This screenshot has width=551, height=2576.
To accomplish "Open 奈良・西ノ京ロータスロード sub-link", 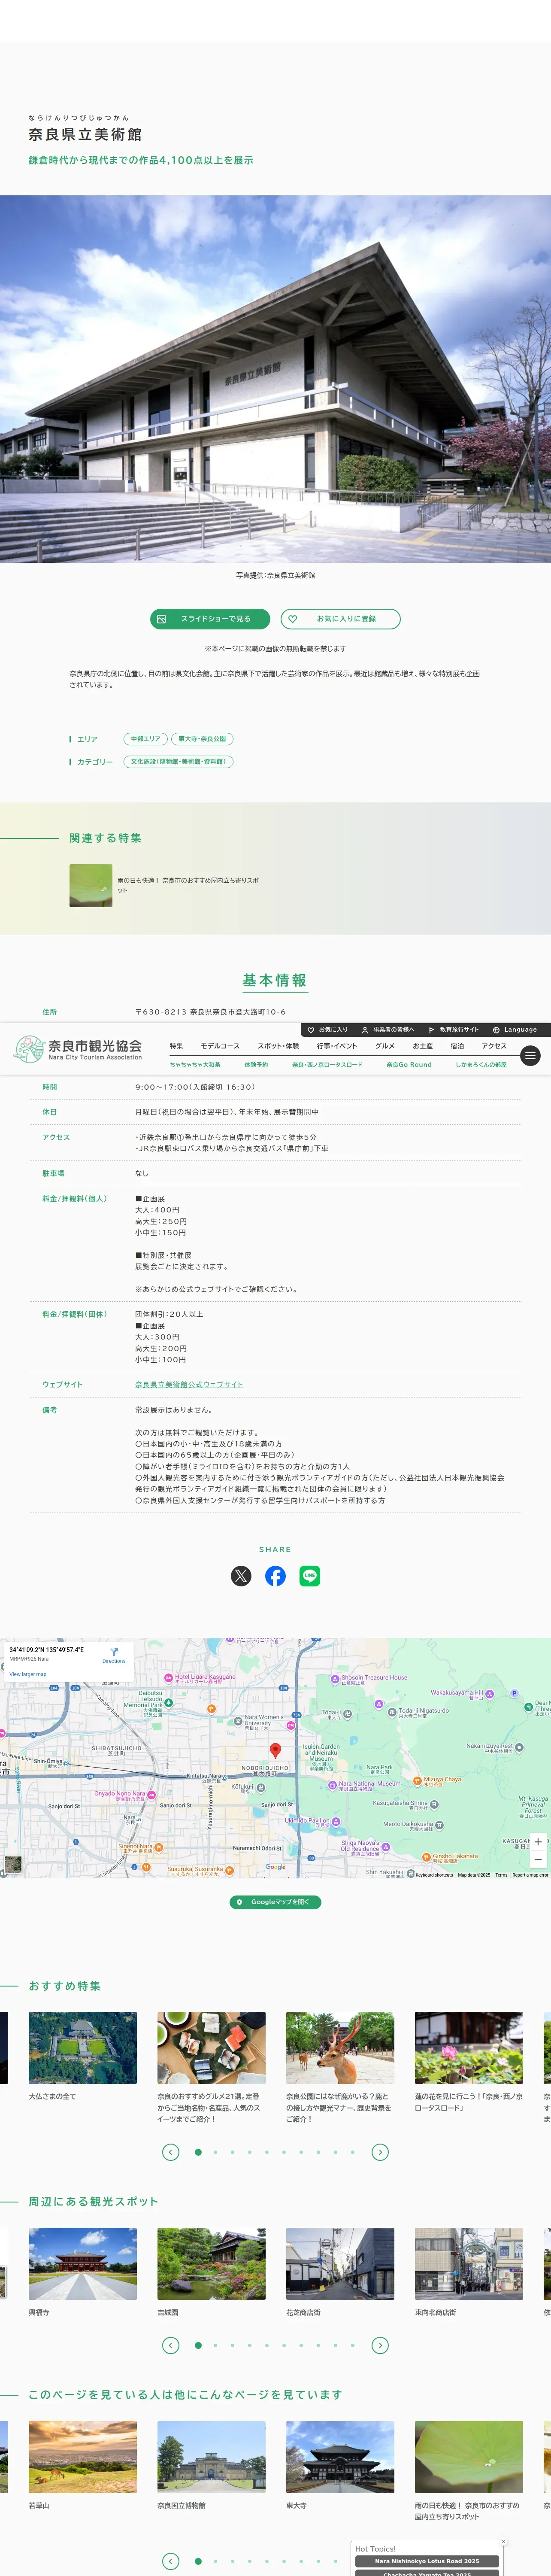I will click(327, 1065).
